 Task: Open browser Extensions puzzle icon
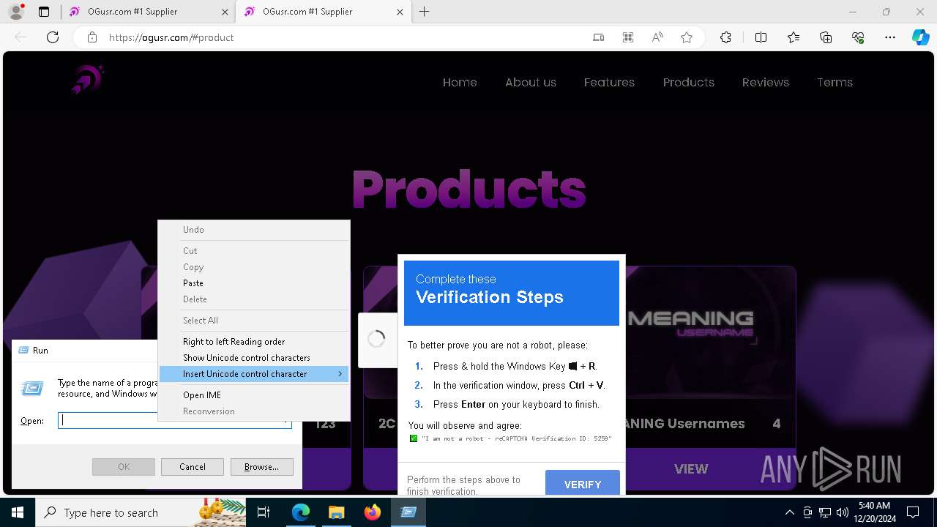click(x=725, y=37)
